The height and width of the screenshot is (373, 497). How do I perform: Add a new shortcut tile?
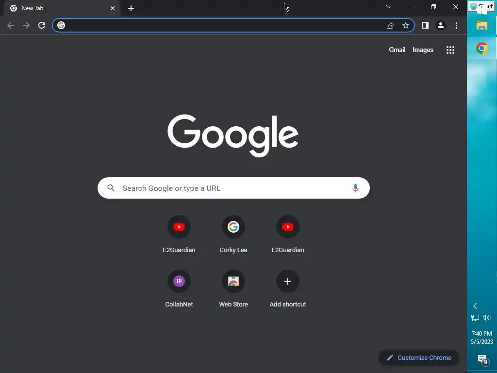[x=288, y=288]
